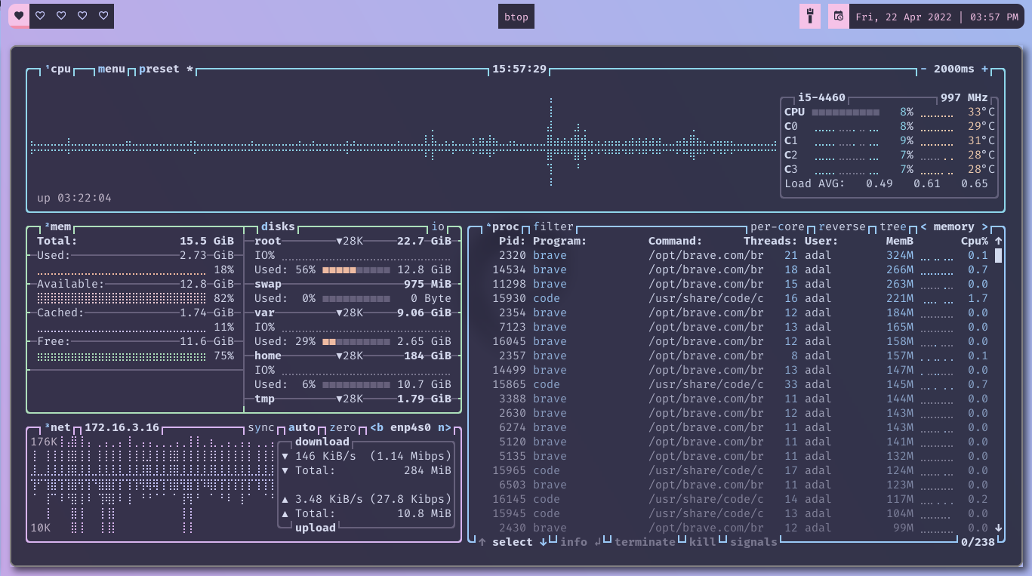
Task: Click select down arrow in proc footer
Action: pyautogui.click(x=543, y=542)
